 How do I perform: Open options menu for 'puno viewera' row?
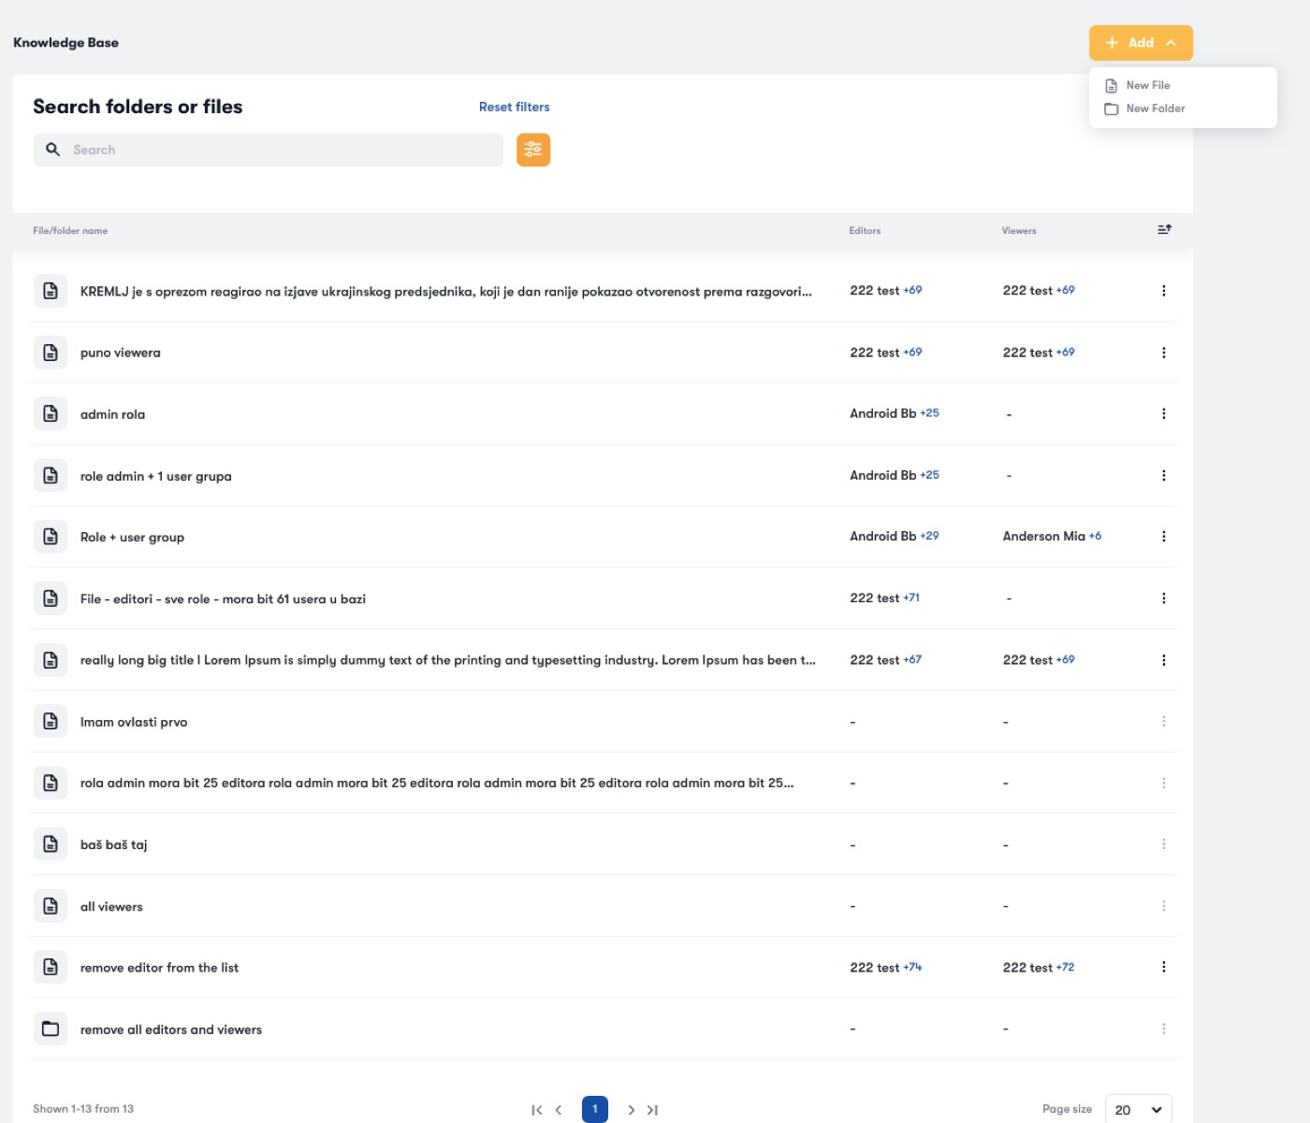[1164, 353]
